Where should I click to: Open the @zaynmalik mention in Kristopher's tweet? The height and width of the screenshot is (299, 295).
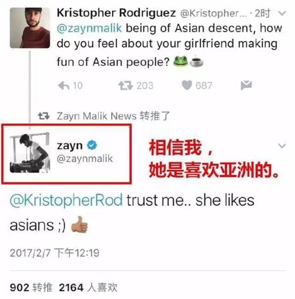pyautogui.click(x=89, y=28)
